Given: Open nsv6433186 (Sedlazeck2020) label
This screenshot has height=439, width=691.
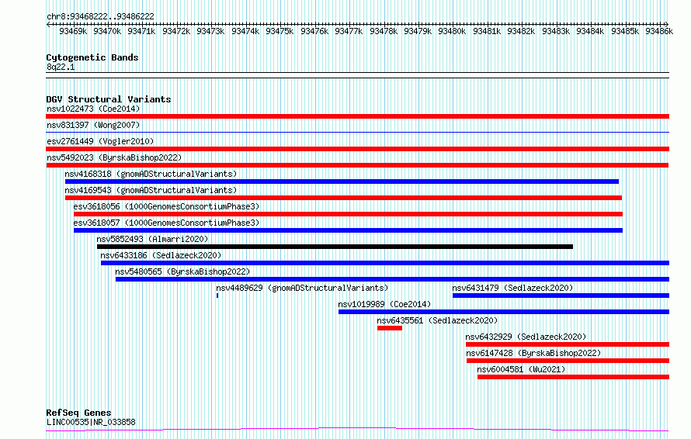Looking at the screenshot, I should 161,255.
